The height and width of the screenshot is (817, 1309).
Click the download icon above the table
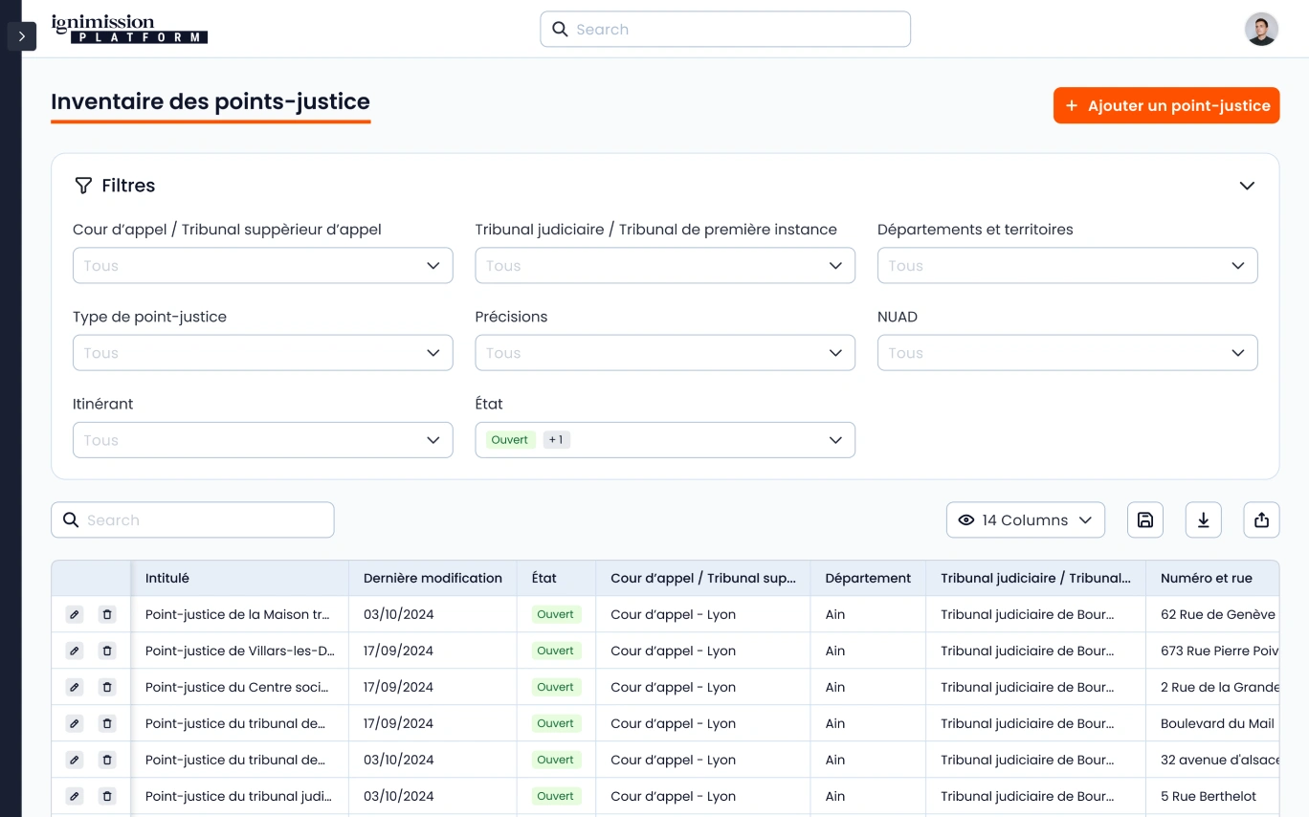click(x=1203, y=519)
